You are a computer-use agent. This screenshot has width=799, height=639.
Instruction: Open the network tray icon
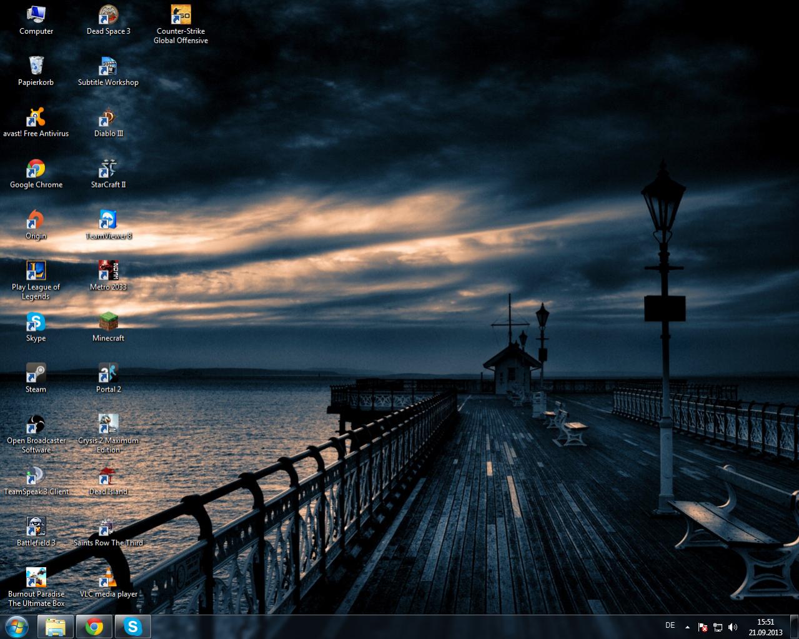click(x=718, y=627)
